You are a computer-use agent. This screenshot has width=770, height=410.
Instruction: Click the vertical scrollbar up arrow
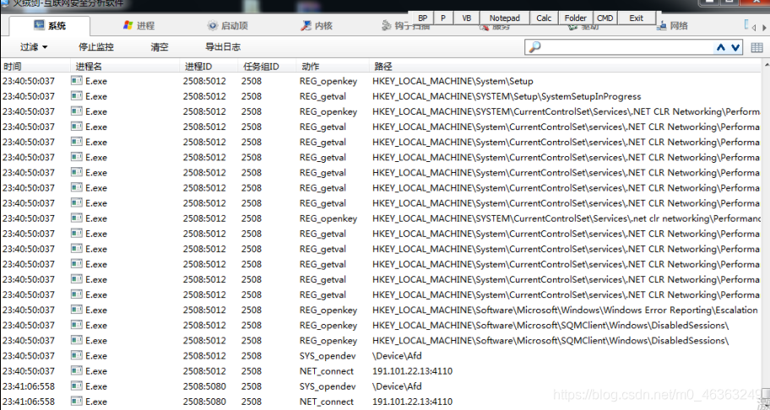pyautogui.click(x=766, y=65)
